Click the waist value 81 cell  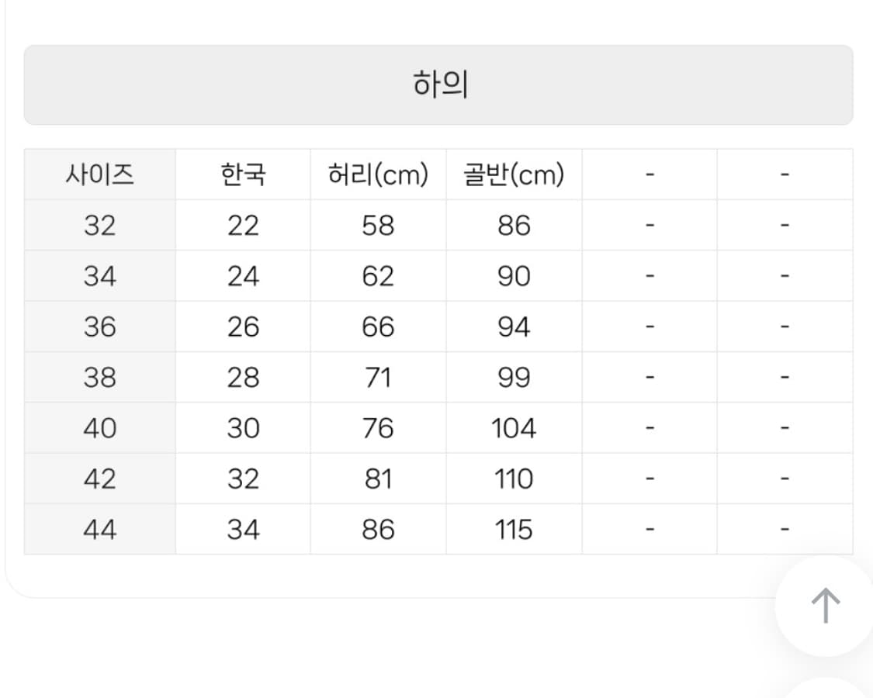[x=378, y=479]
